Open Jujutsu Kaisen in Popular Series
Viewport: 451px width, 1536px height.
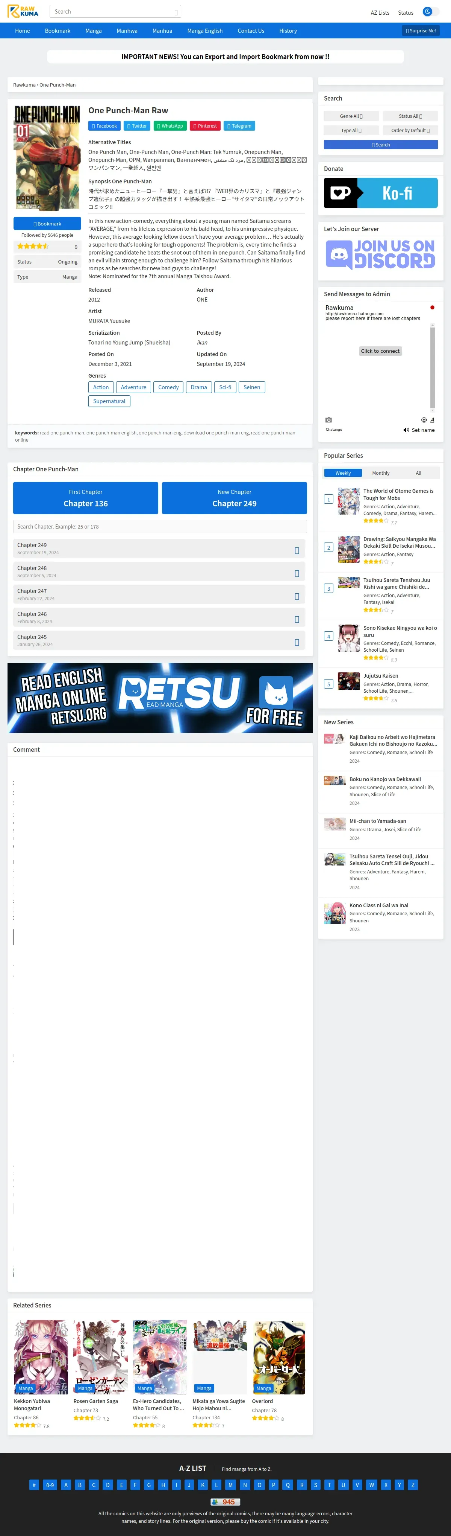pyautogui.click(x=381, y=676)
